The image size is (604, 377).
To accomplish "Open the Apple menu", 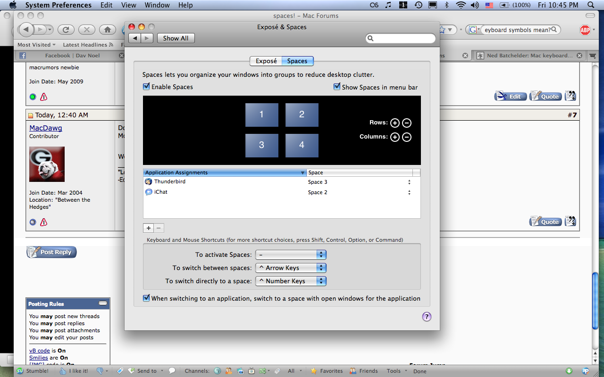I will 13,5.
